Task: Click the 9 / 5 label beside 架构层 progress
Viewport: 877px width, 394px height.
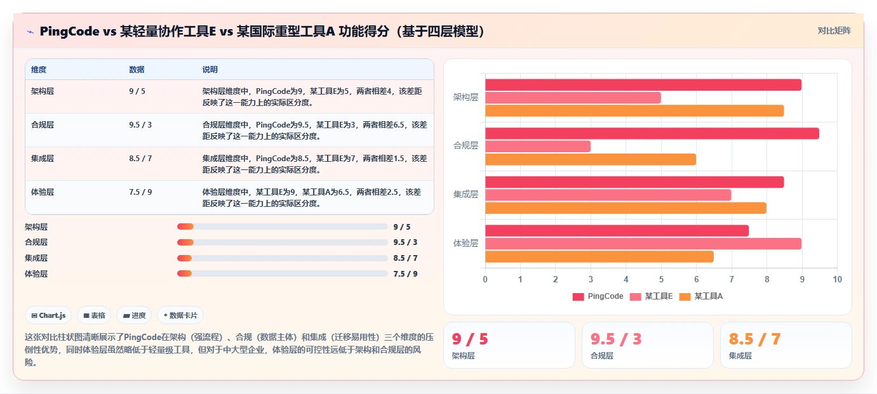Action: click(402, 227)
